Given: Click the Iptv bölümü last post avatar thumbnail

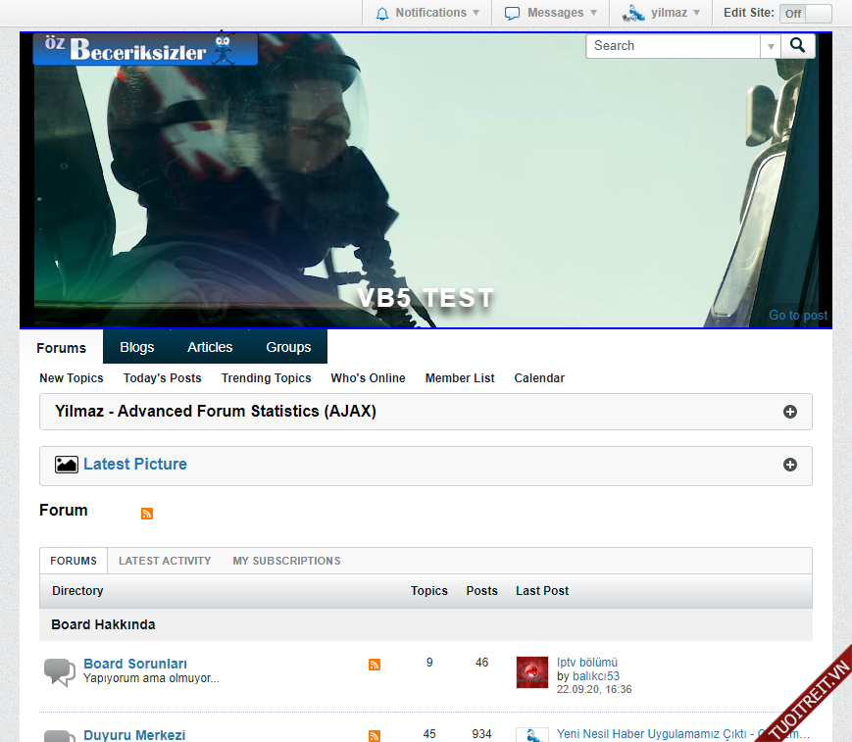Looking at the screenshot, I should tap(531, 672).
